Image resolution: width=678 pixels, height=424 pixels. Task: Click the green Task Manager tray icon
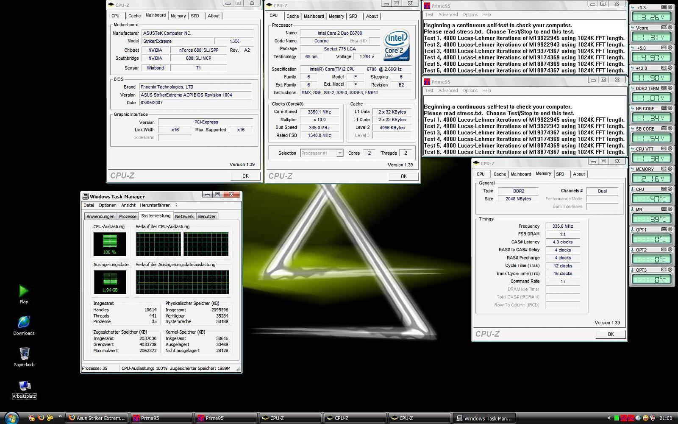point(617,418)
